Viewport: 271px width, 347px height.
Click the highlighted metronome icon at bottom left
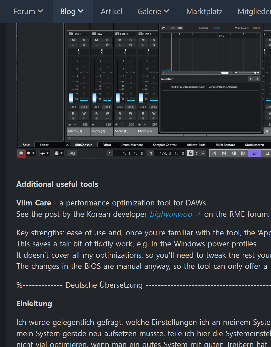tap(21, 153)
